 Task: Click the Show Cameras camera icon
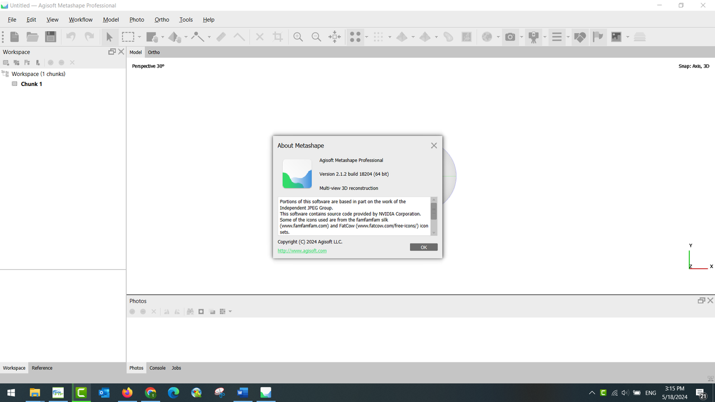[x=510, y=37]
